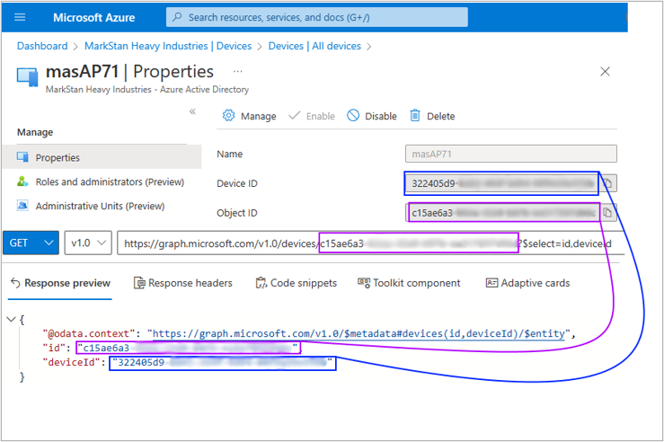Click the Response headers document icon
The image size is (664, 442).
(139, 283)
